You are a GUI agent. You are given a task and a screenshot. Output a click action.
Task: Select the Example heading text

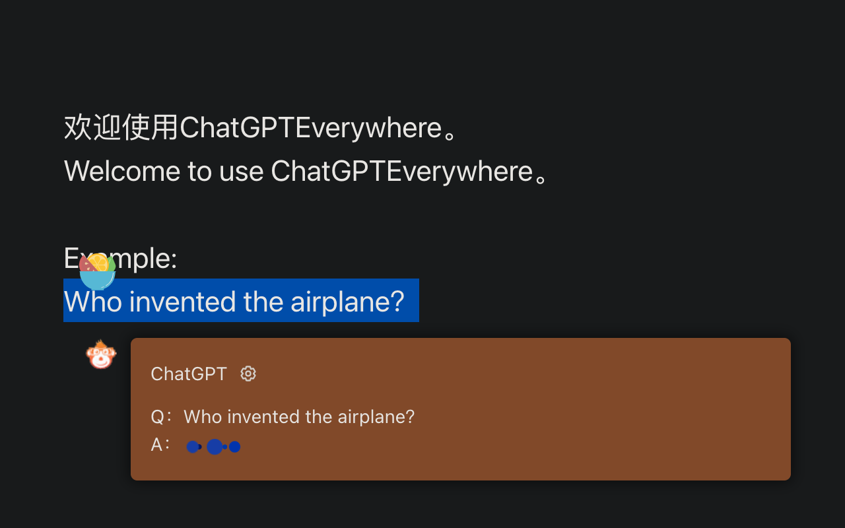click(120, 258)
